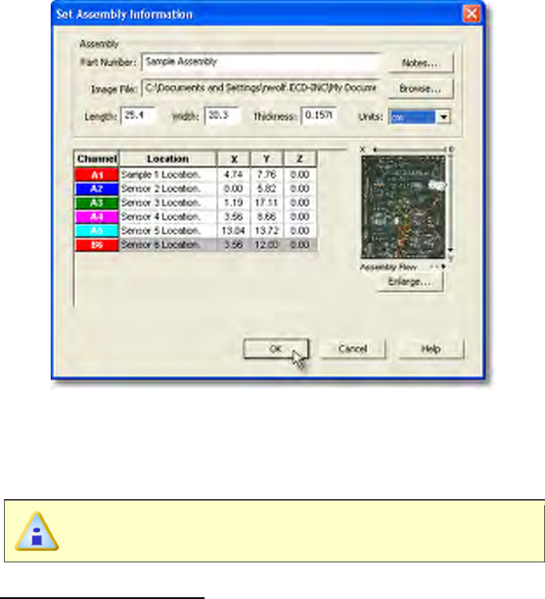Select 'Sensor 4 Location.' cell
Viewport: 545px width, 599px height.
168,216
